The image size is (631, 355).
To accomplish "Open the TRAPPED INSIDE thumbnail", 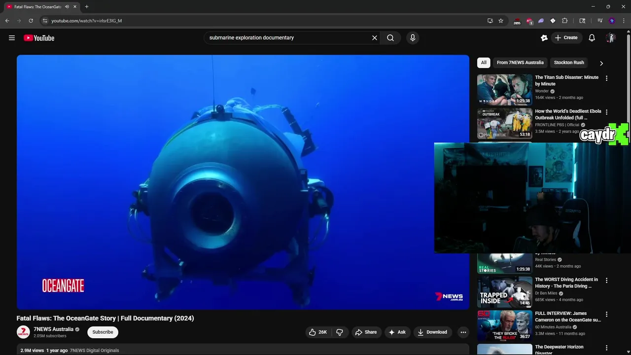I will pyautogui.click(x=505, y=292).
